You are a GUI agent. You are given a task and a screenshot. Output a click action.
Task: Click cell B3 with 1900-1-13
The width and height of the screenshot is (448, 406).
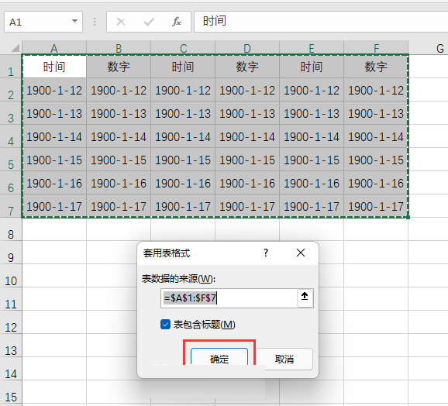[x=119, y=113]
